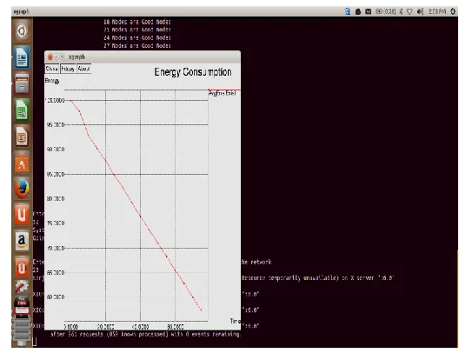Click the first data point at 100 energy

70,100
